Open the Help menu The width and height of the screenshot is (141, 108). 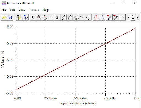click(46, 10)
